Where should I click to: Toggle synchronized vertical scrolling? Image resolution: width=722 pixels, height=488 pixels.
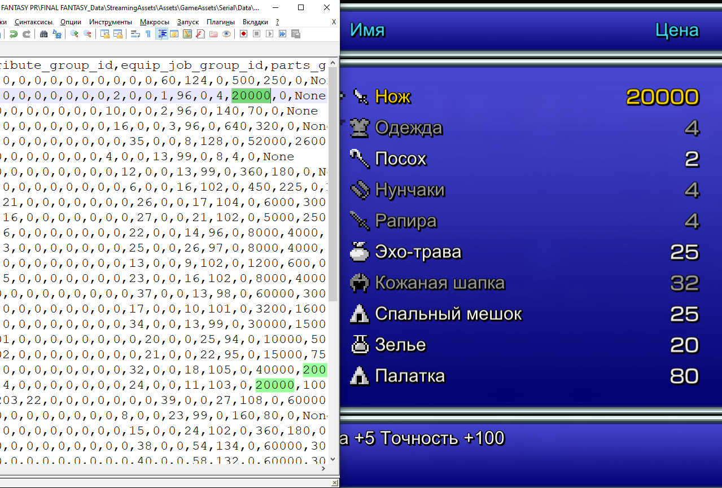pos(105,34)
